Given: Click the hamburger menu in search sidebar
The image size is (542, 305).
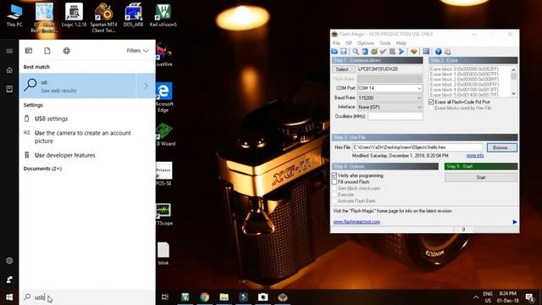Looking at the screenshot, I should click(9, 51).
